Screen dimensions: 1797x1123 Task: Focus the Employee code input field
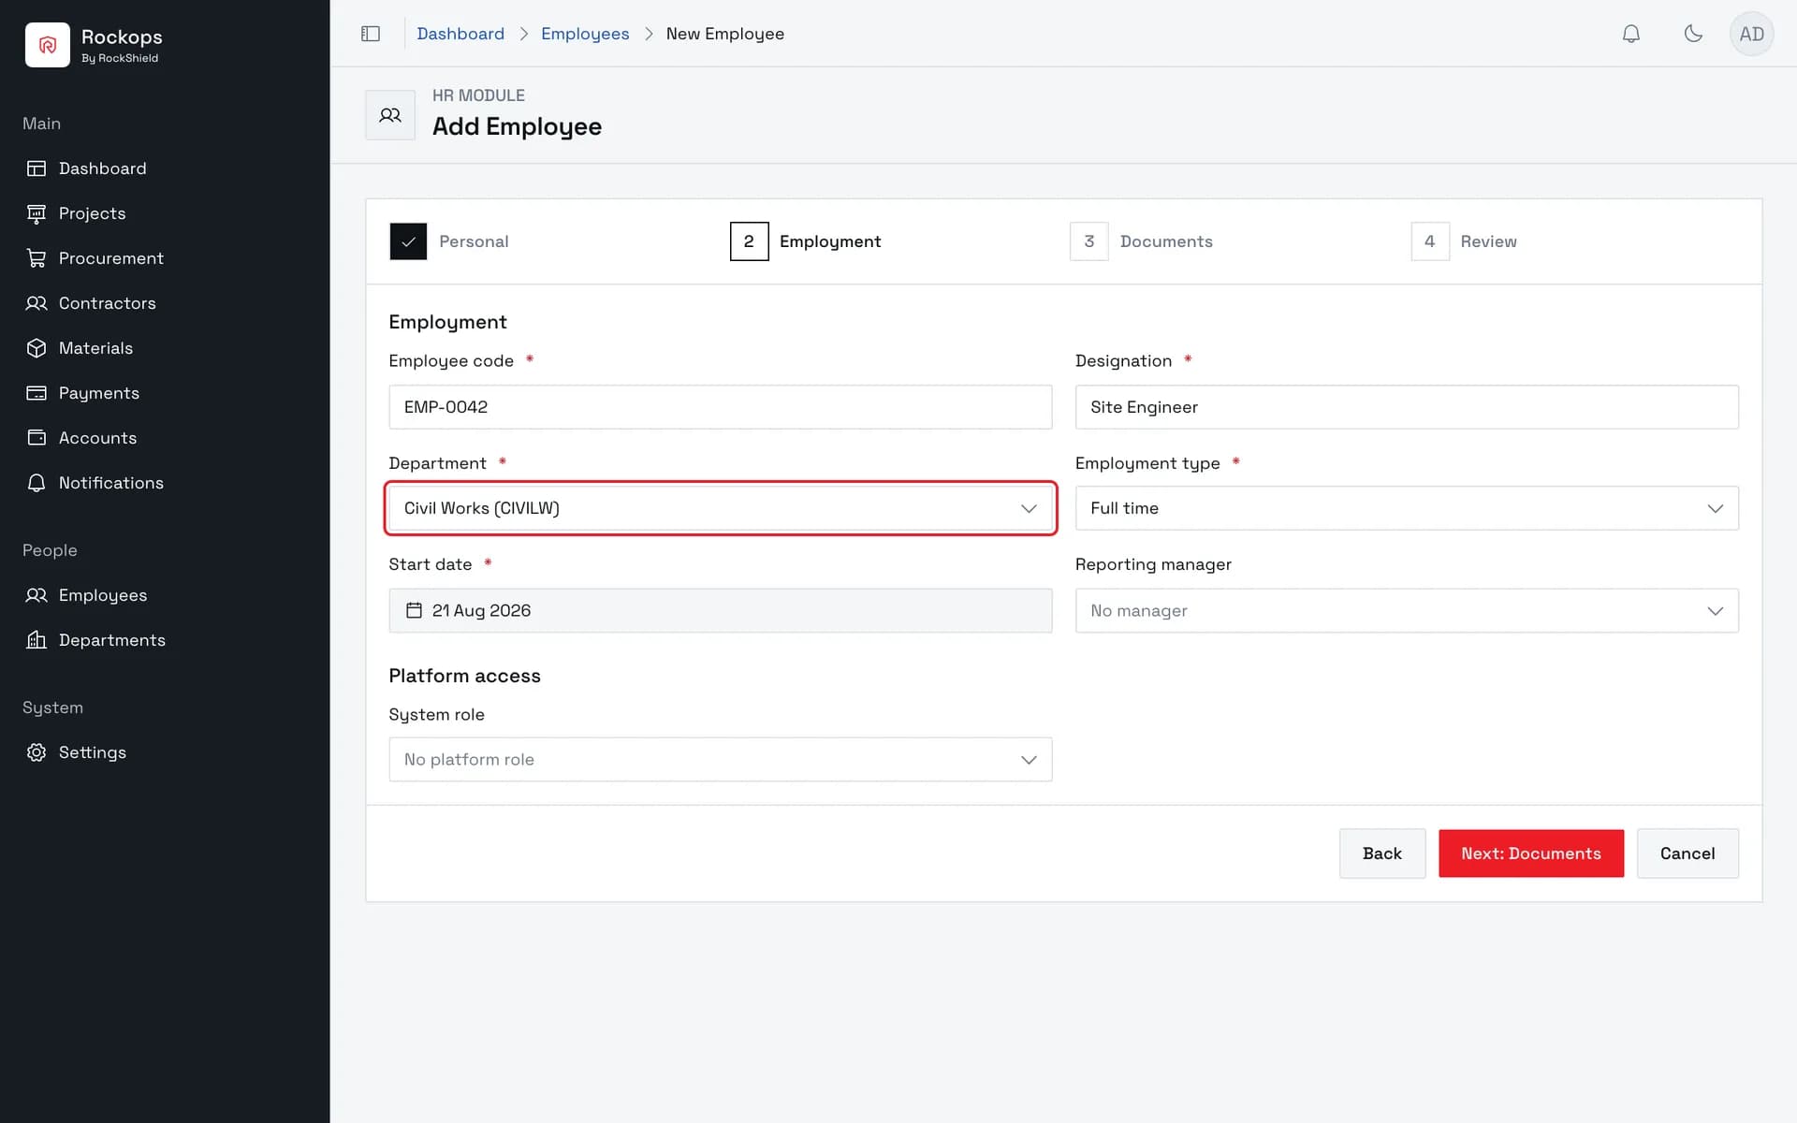pyautogui.click(x=721, y=407)
